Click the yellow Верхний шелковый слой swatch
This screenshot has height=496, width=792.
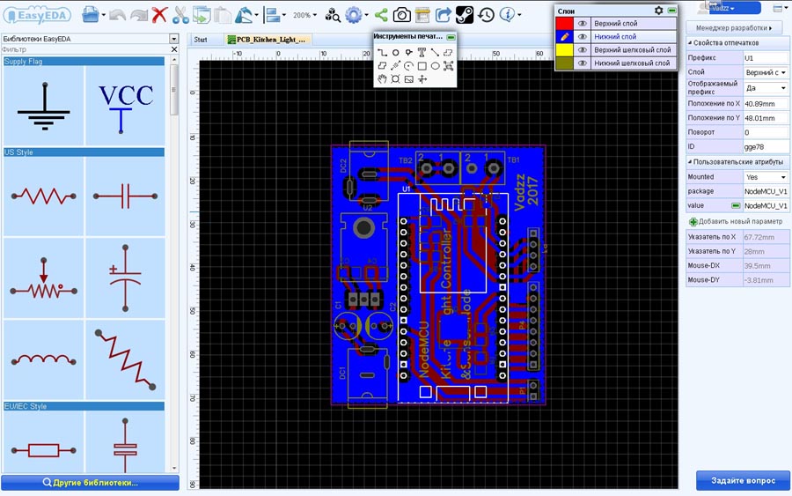pyautogui.click(x=564, y=49)
